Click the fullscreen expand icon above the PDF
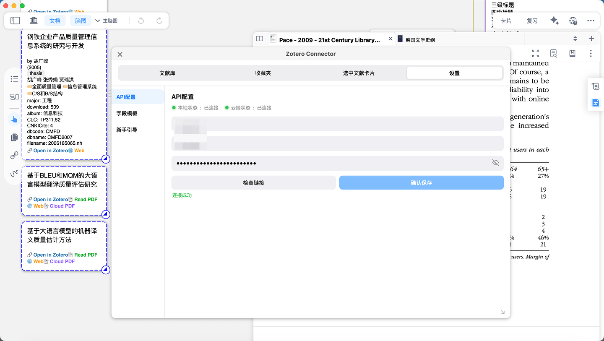The image size is (604, 341). (535, 54)
